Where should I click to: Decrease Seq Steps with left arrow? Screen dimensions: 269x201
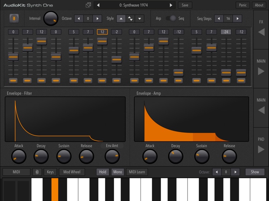(219, 19)
